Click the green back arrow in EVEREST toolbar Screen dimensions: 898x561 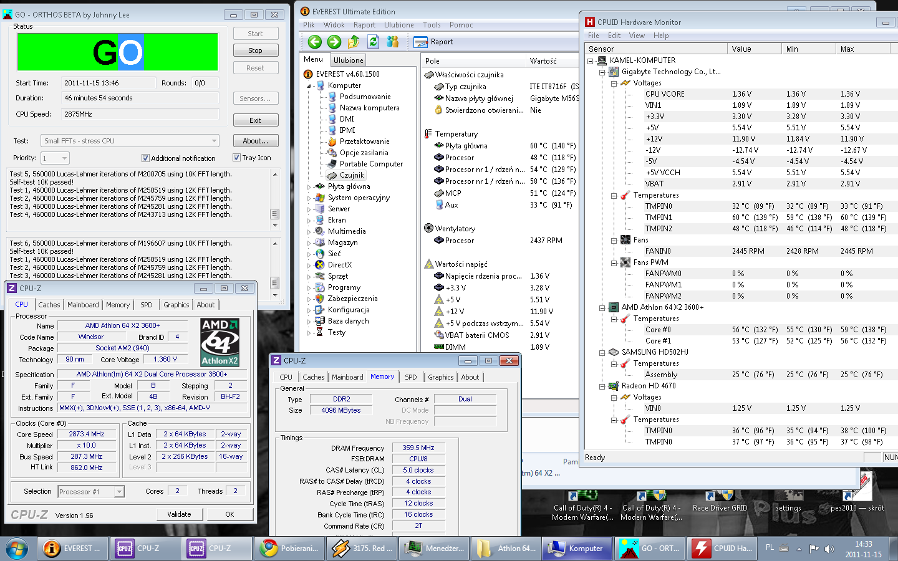click(315, 42)
